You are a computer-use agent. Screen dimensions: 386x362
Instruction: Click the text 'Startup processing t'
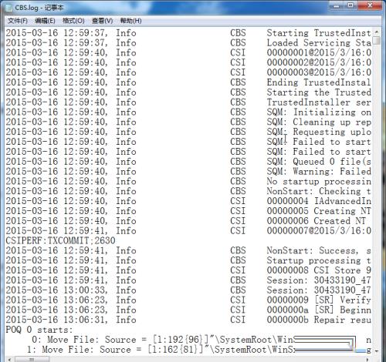point(319,260)
